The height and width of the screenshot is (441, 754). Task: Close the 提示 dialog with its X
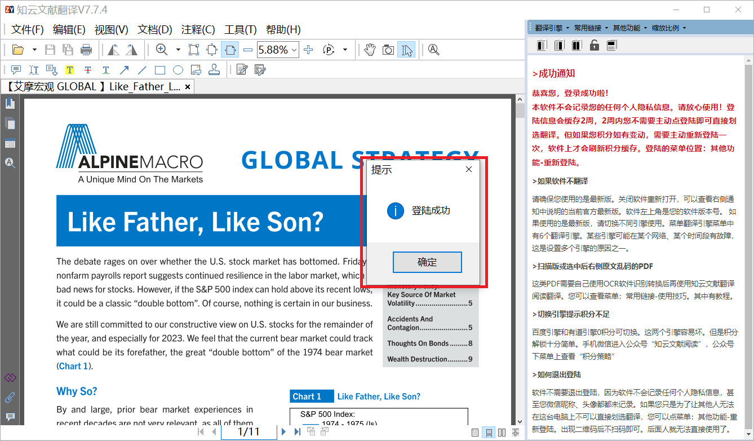[x=469, y=169]
